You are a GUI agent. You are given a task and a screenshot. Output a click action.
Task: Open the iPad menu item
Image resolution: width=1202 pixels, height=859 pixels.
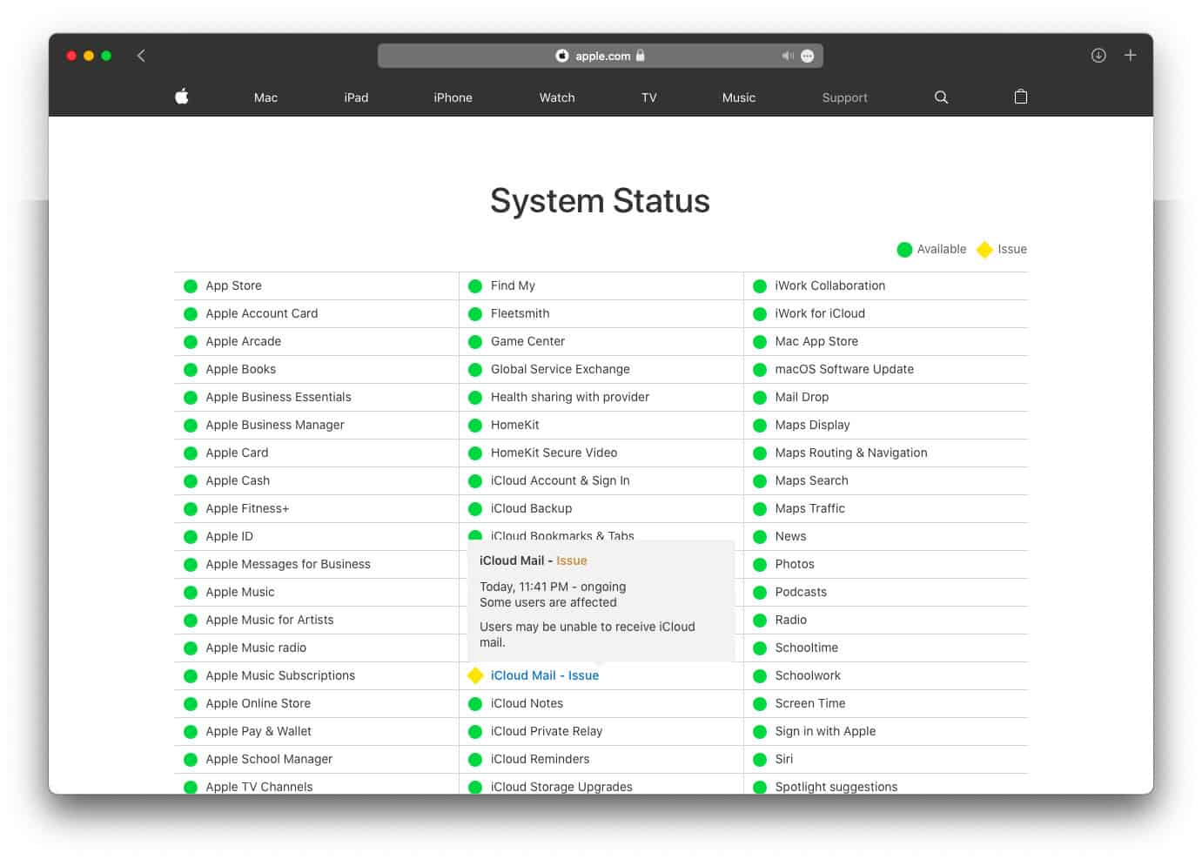356,97
